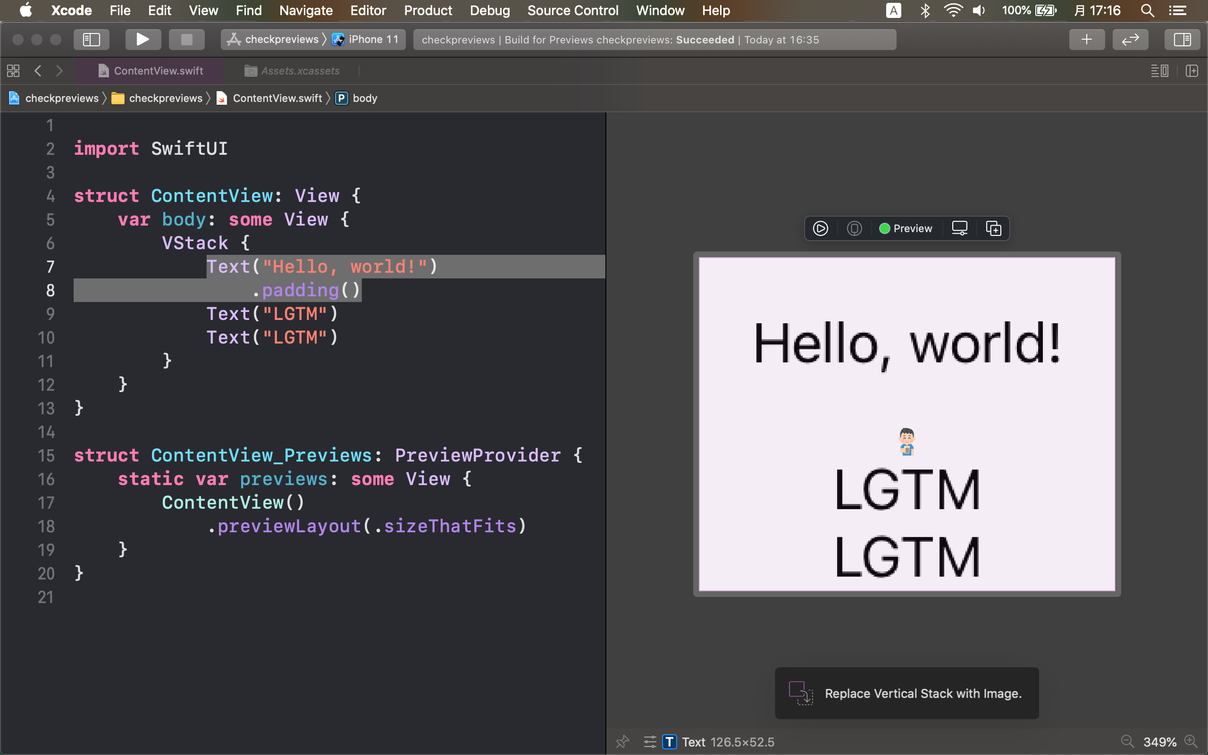This screenshot has width=1208, height=755.
Task: Switch to the Assets.xcassets tab
Action: [x=300, y=71]
